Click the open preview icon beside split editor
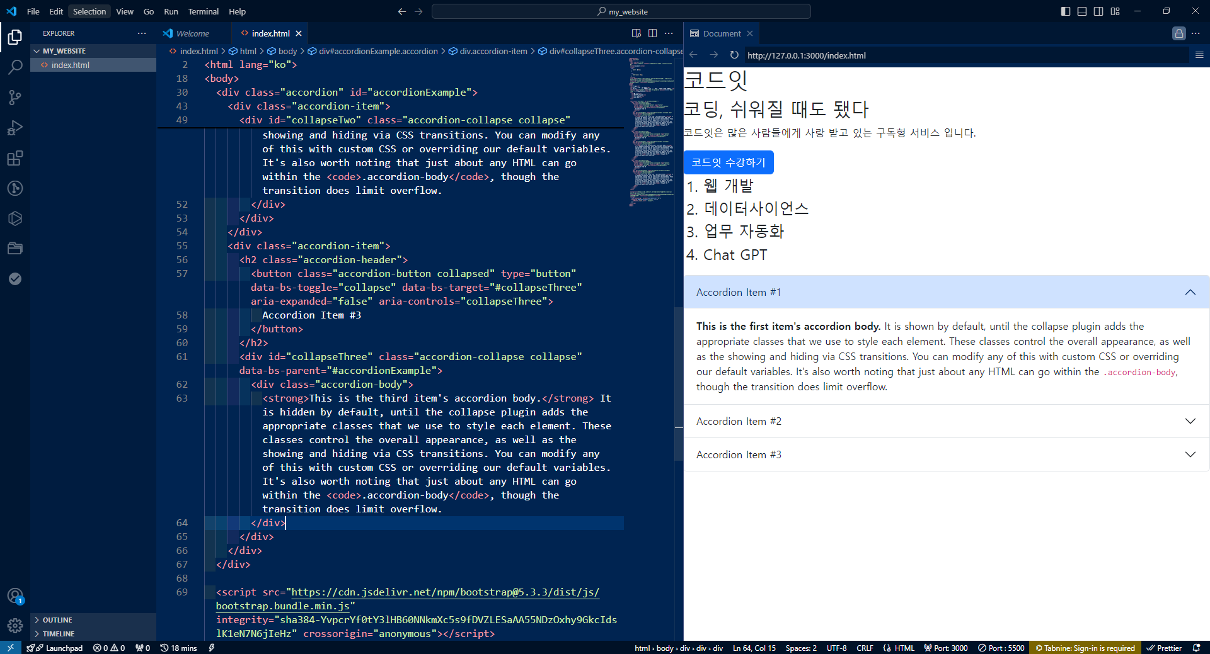1210x654 pixels. coord(637,33)
